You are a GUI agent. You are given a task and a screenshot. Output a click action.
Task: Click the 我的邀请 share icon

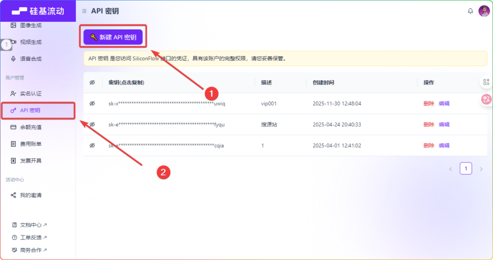tap(13, 195)
